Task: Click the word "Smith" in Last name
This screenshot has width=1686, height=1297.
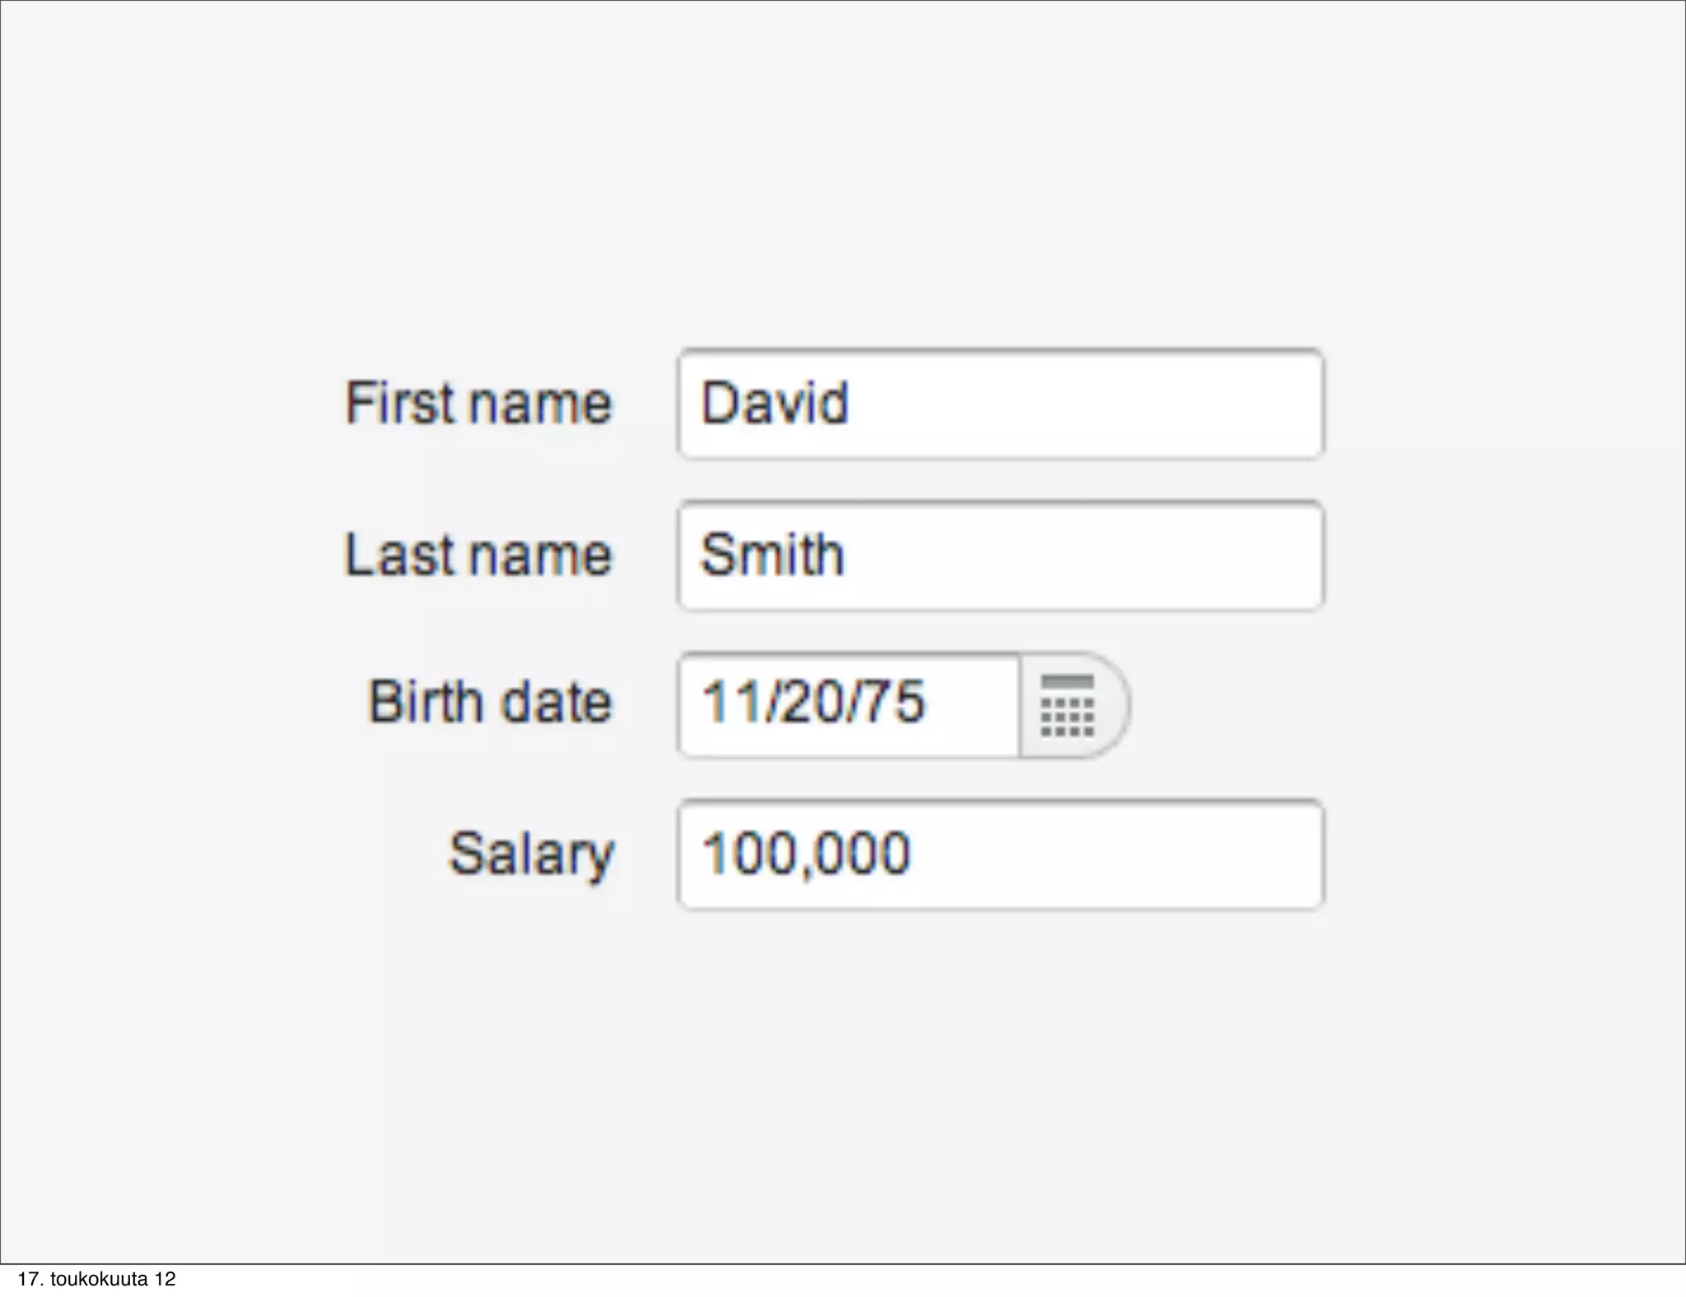Action: 772,555
